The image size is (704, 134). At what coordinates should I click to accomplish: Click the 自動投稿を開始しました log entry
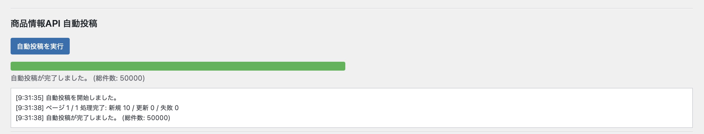coord(81,98)
